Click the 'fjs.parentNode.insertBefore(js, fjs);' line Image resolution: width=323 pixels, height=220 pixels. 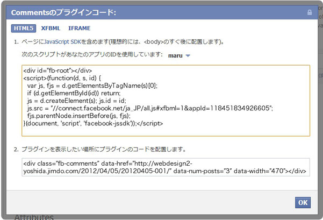(78, 116)
